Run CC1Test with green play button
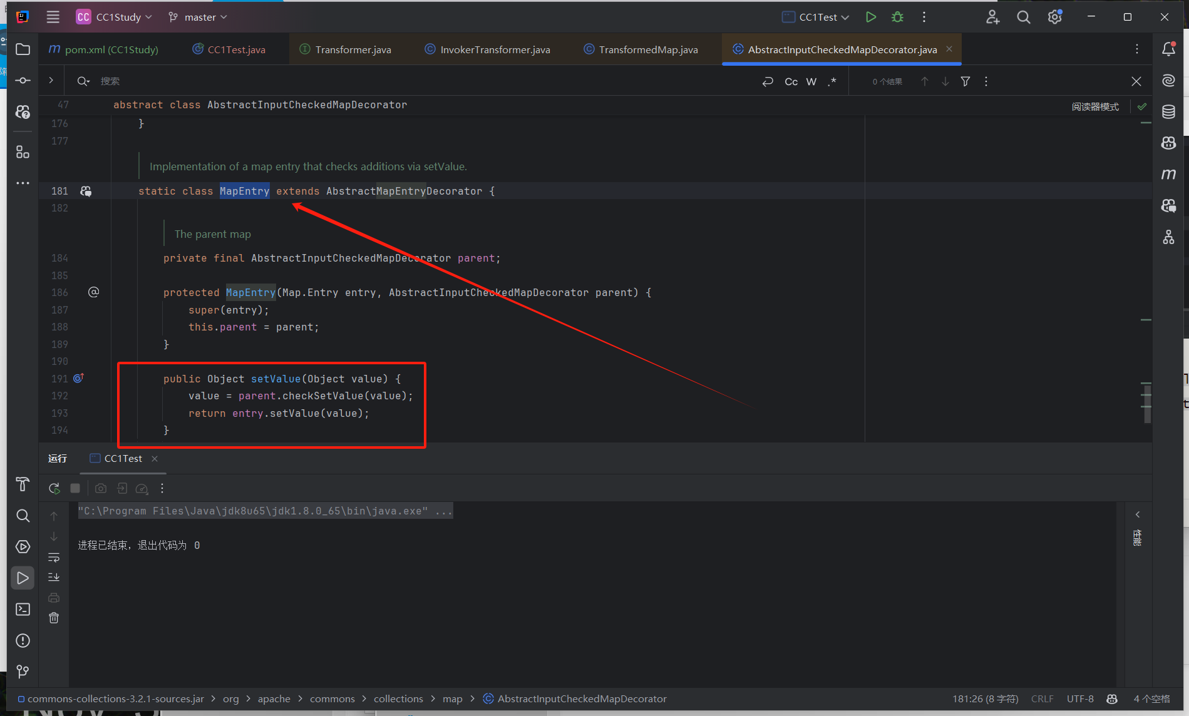The width and height of the screenshot is (1189, 716). (870, 17)
